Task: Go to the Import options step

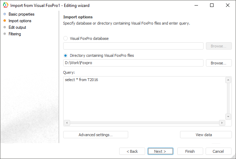Action: pos(20,21)
